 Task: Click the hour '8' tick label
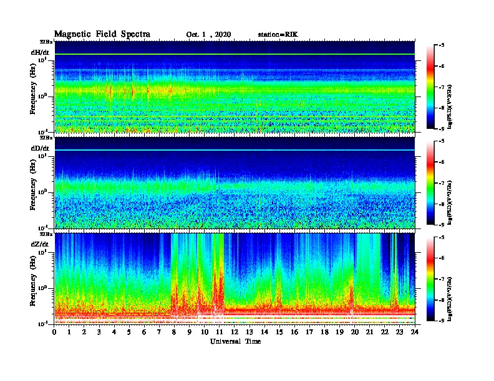pos(174,332)
